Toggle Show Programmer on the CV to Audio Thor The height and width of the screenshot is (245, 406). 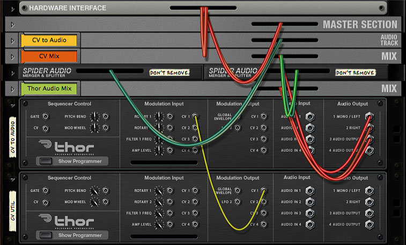coord(72,161)
